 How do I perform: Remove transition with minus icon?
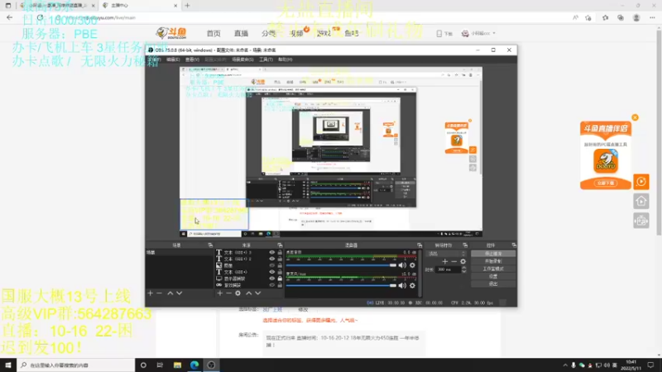coord(453,261)
